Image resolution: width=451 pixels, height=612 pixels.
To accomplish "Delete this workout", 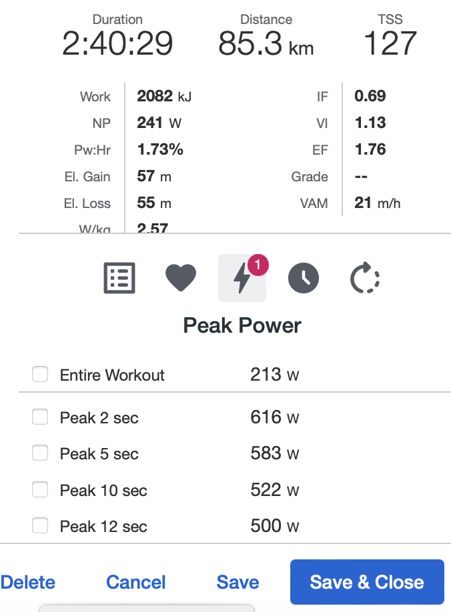I will [x=28, y=583].
